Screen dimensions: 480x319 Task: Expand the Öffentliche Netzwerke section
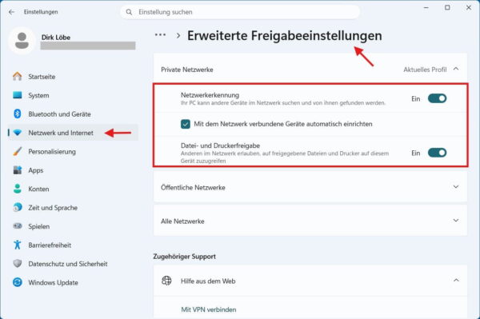pos(456,186)
